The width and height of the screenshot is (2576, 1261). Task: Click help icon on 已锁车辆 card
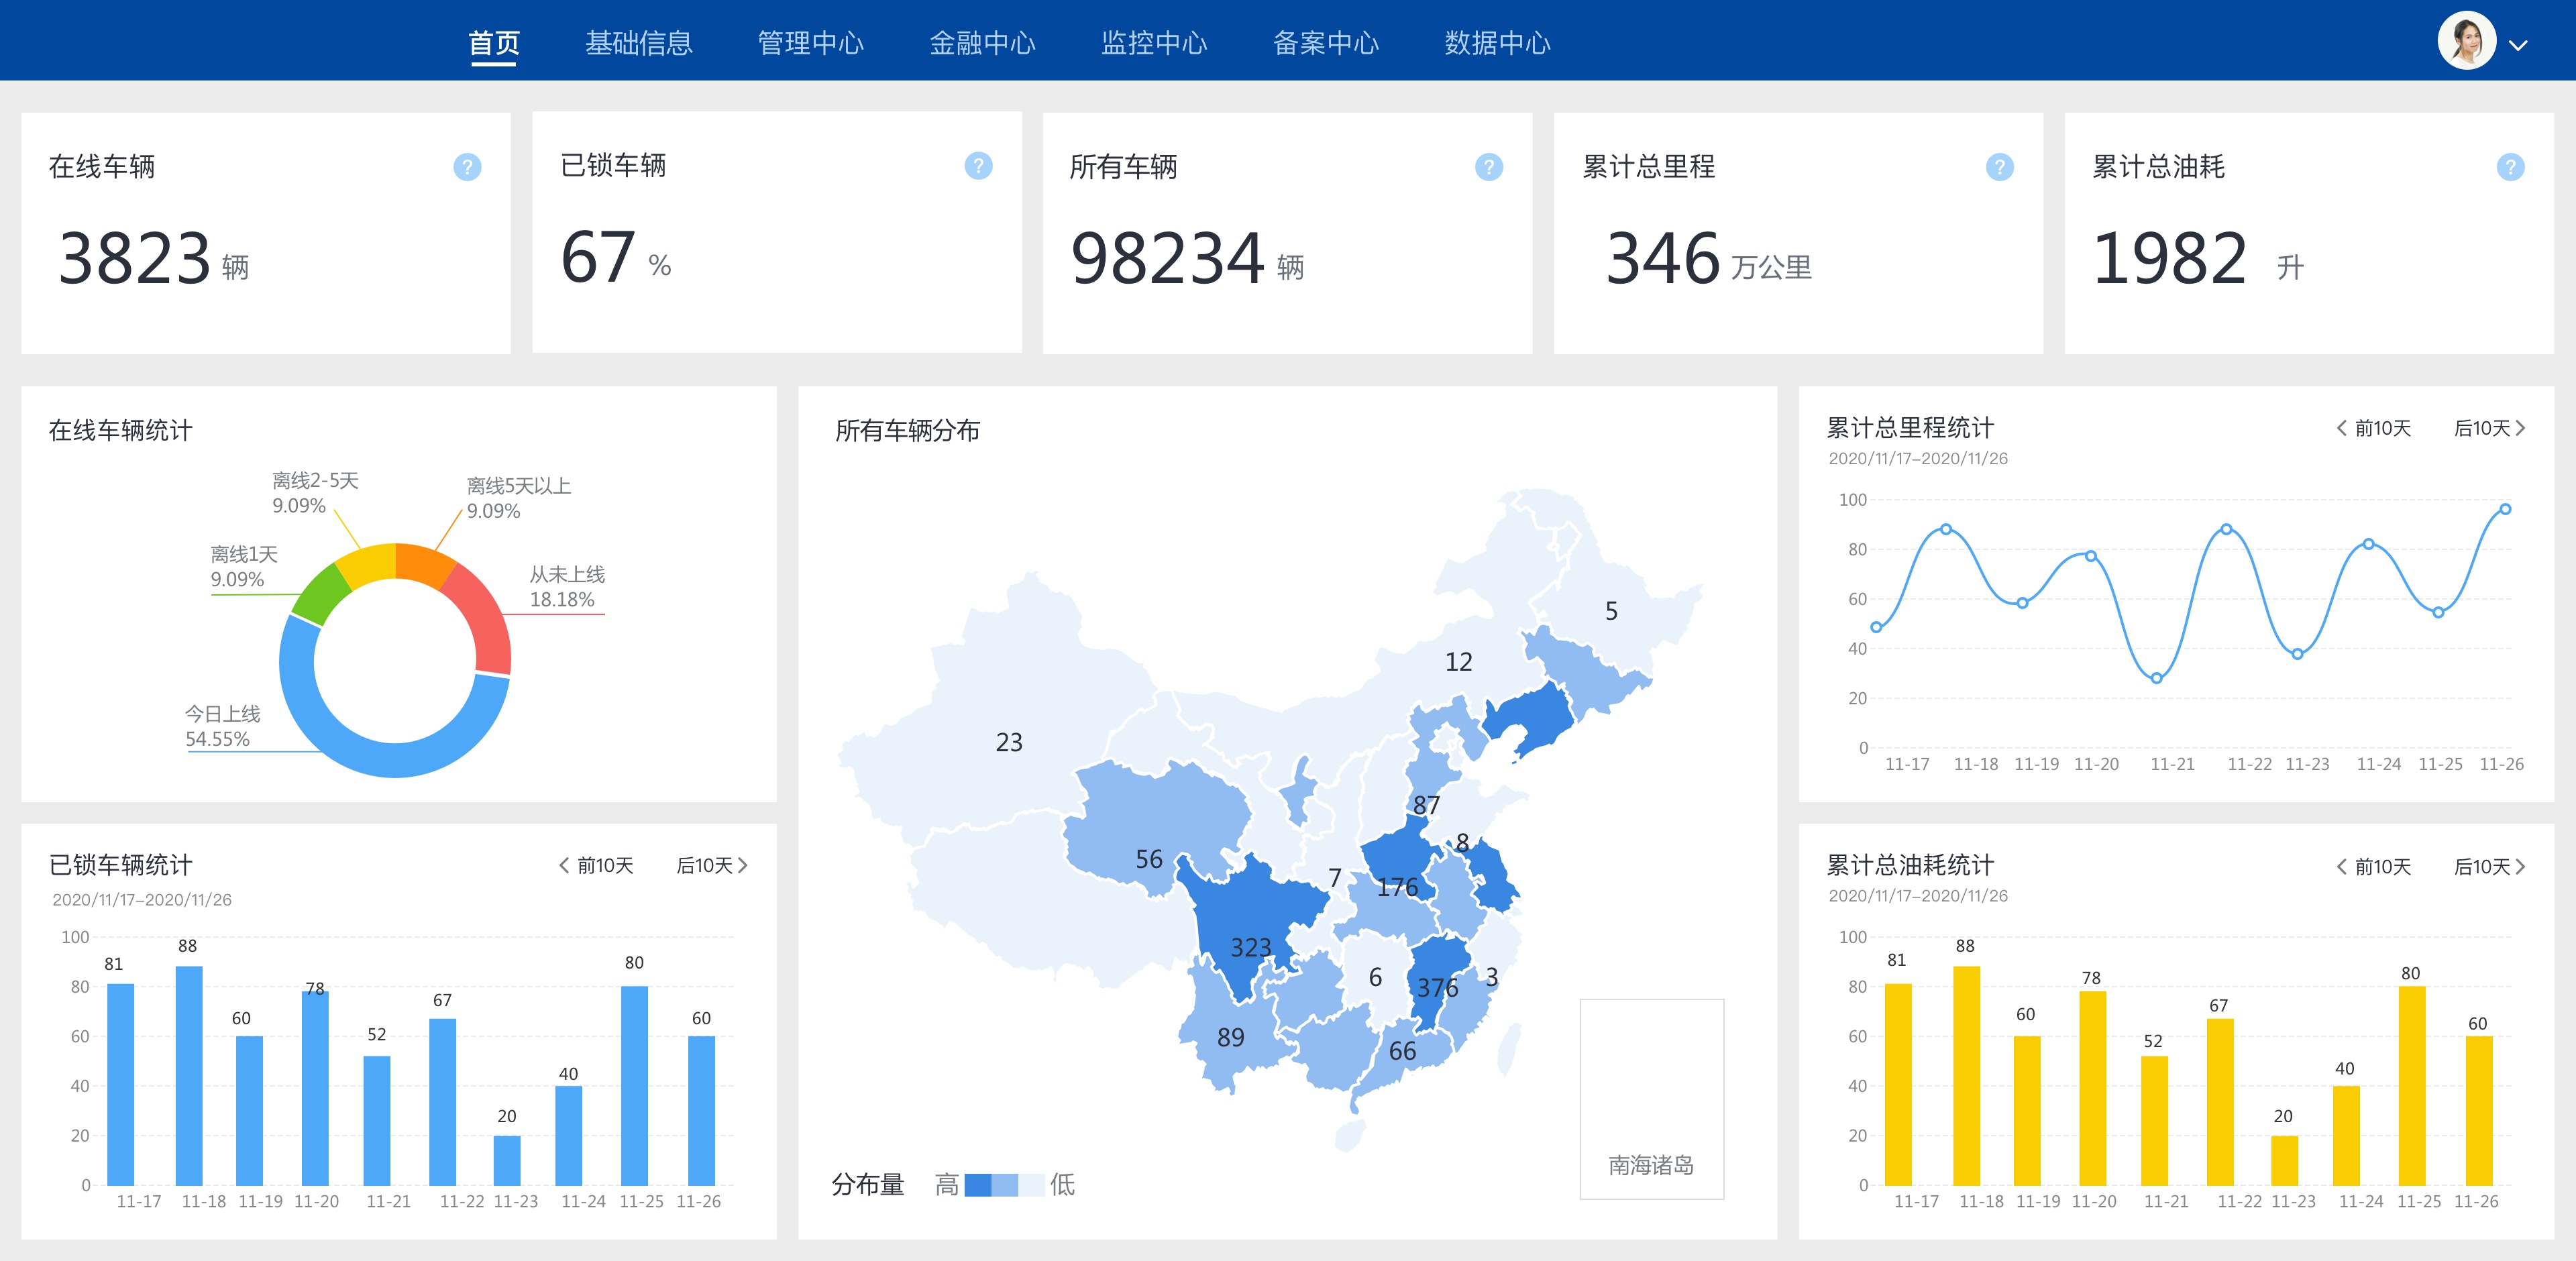[978, 166]
